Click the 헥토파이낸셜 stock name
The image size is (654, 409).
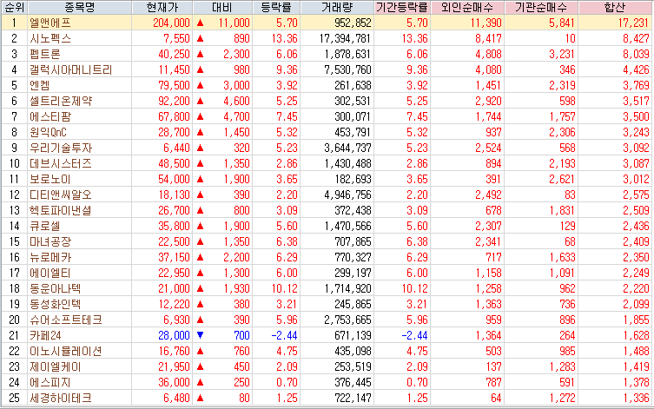click(x=61, y=210)
